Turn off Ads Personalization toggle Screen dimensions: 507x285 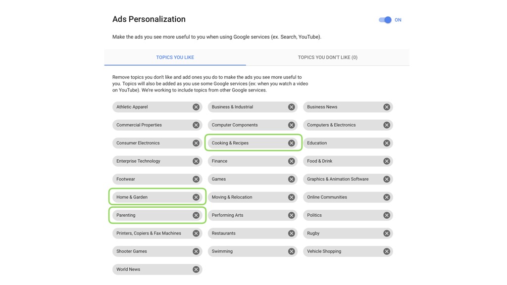(385, 20)
